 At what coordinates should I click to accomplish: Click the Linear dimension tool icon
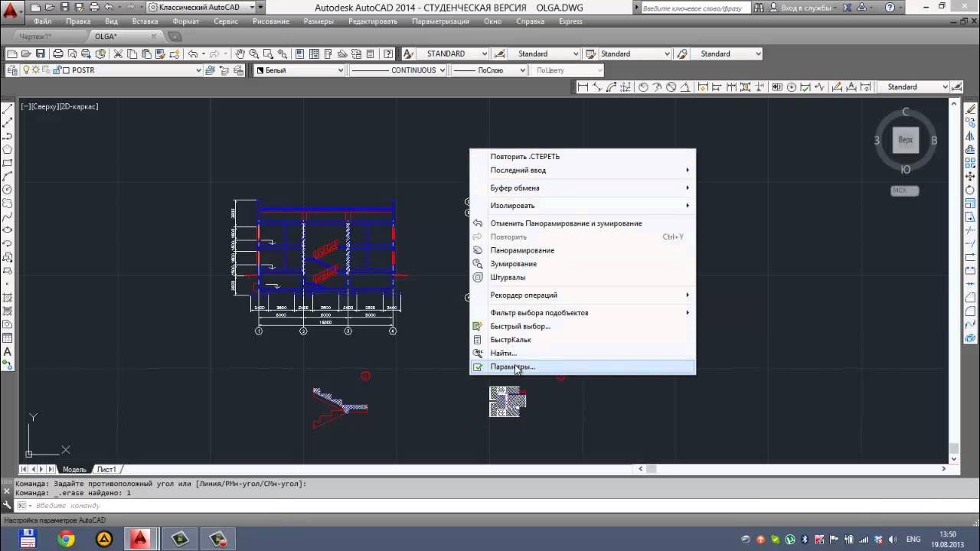click(x=583, y=87)
